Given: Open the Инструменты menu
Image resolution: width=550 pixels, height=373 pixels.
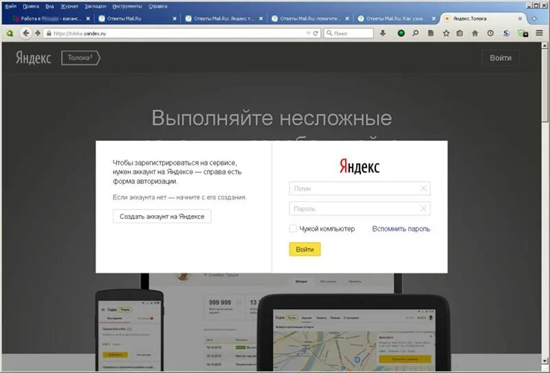Looking at the screenshot, I should click(x=127, y=6).
